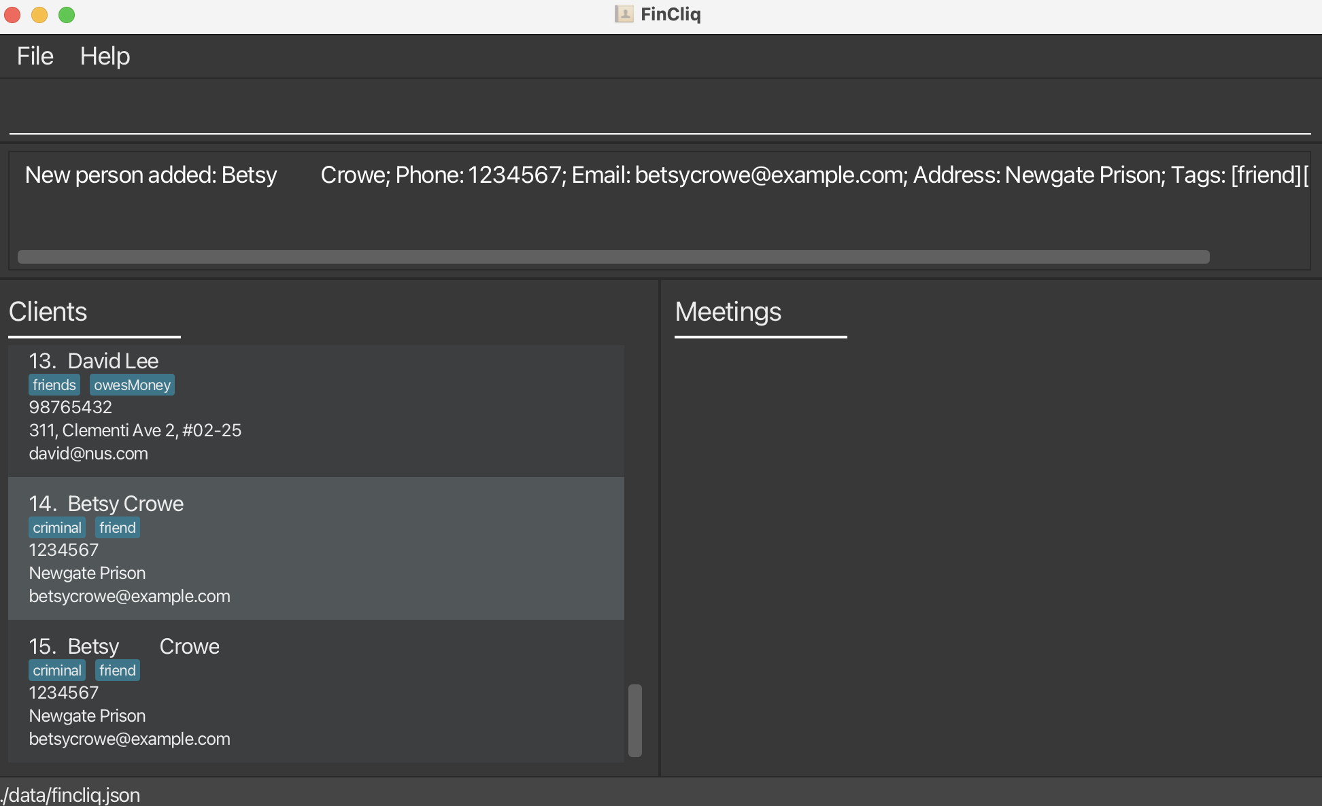Image resolution: width=1322 pixels, height=806 pixels.
Task: Click the david@nus.com email text
Action: [x=88, y=453]
